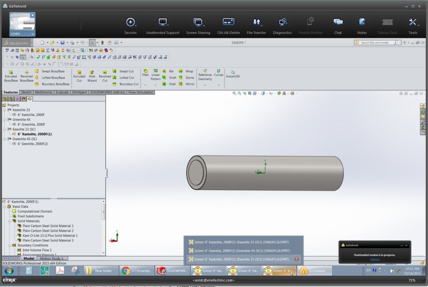Close the highlighted Solver preview entry
The image size is (428, 287).
pos(296,259)
